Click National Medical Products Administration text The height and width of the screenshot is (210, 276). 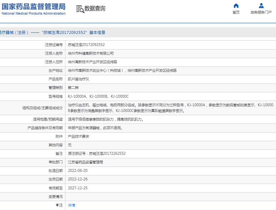[34, 13]
